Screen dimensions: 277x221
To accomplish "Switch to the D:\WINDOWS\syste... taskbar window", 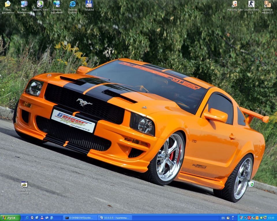I will [80, 218].
